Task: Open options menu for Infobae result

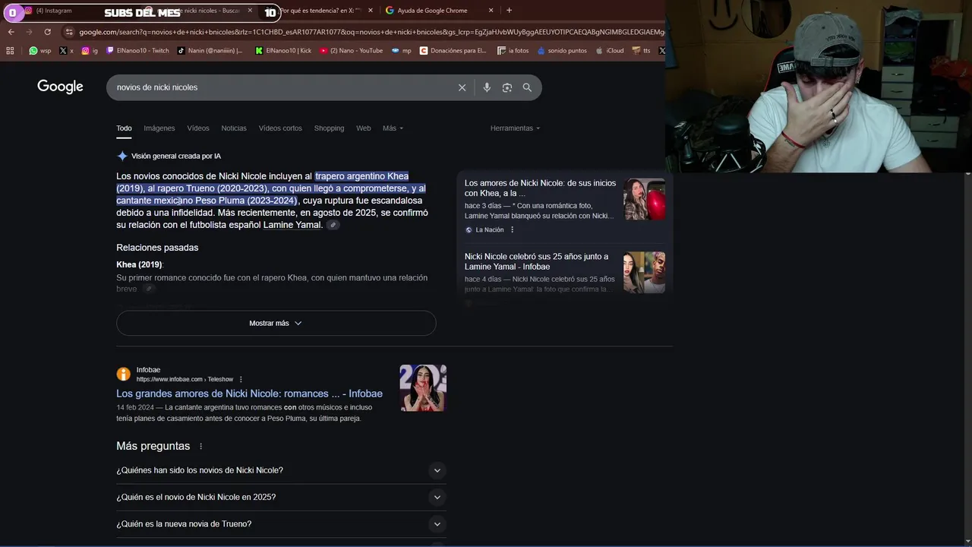Action: coord(241,379)
